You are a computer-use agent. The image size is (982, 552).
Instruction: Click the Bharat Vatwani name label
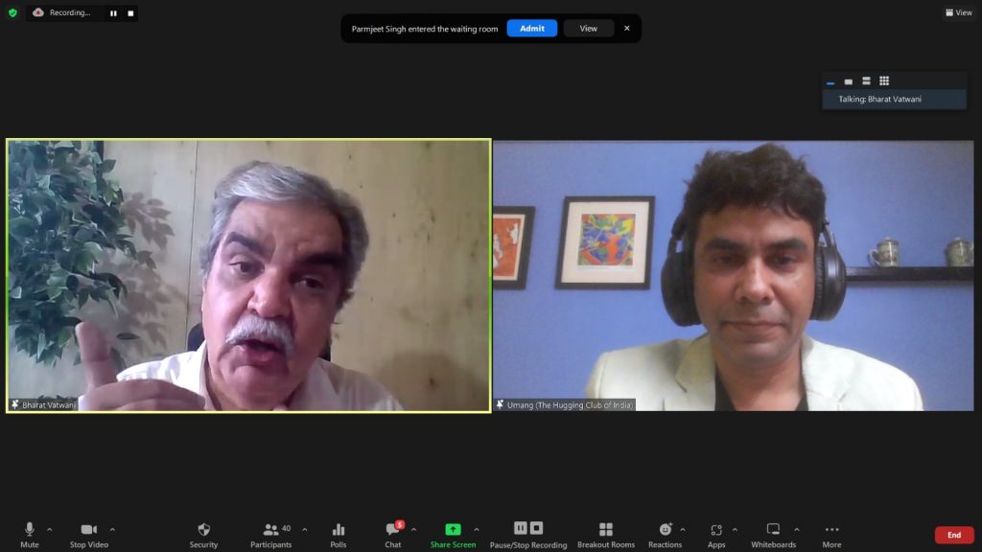pos(49,405)
